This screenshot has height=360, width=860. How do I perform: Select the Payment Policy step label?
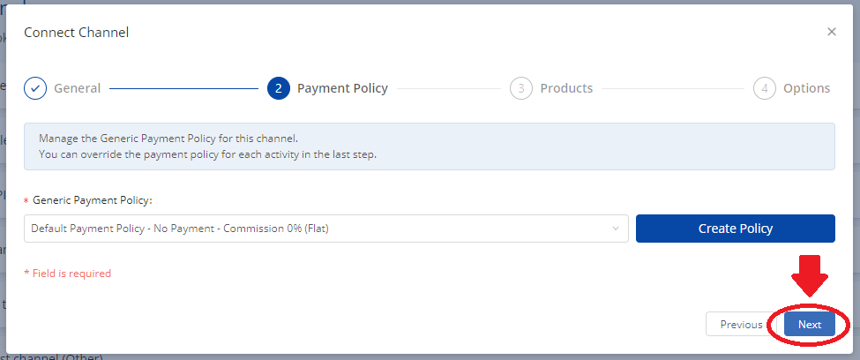(x=342, y=88)
